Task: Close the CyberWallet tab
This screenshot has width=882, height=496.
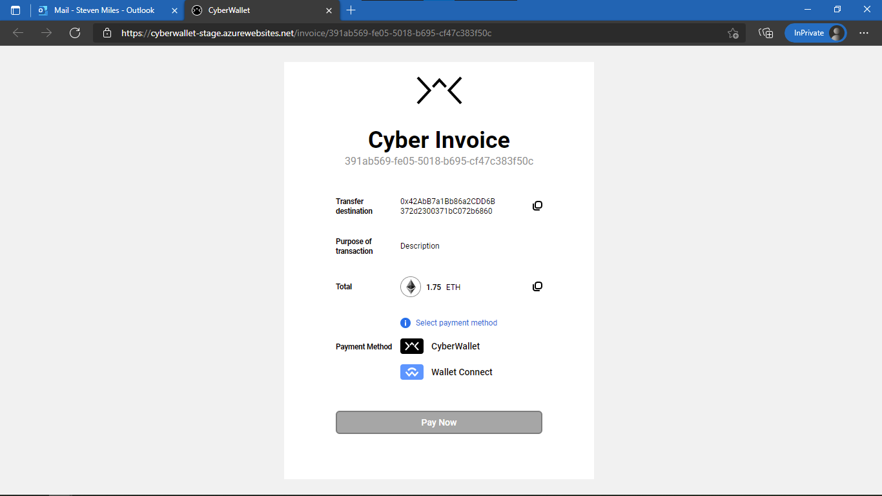Action: pyautogui.click(x=329, y=10)
